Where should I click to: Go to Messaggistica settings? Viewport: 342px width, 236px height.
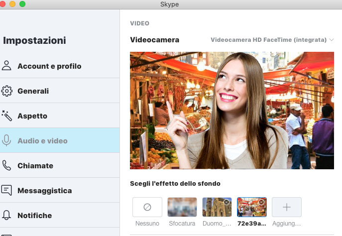(x=60, y=190)
